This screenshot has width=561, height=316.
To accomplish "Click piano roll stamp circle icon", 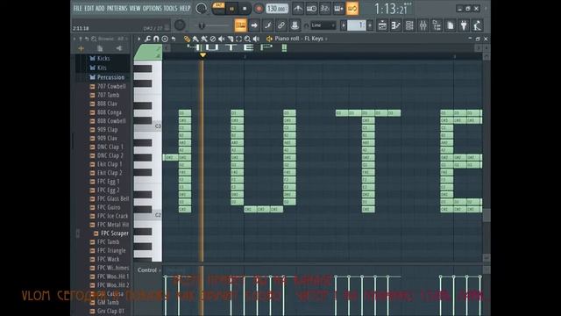I will [165, 39].
